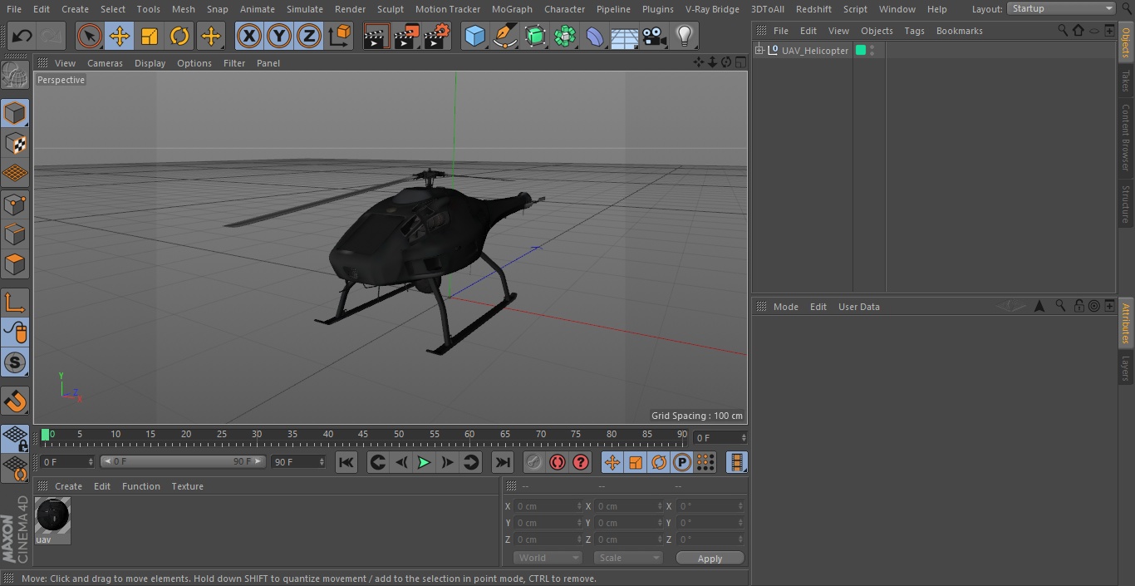Open the Objects manager Tags menu
Viewport: 1135px width, 586px height.
click(x=914, y=31)
